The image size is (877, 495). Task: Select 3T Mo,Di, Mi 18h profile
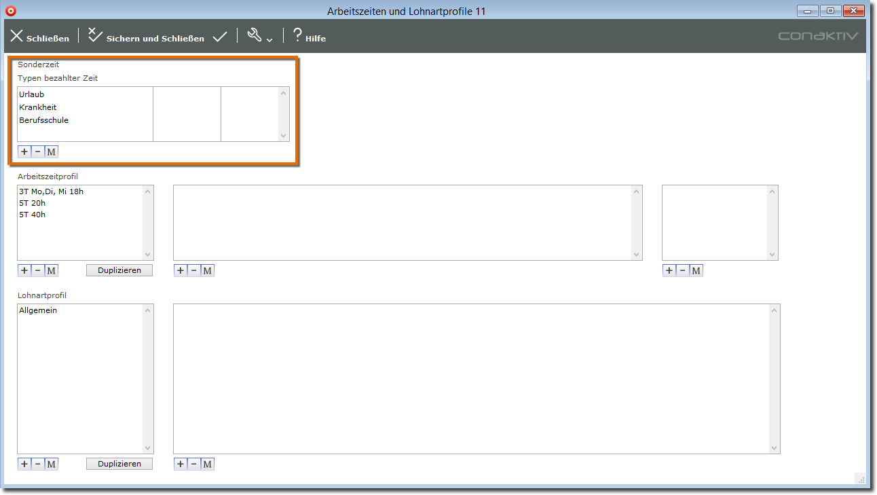(52, 191)
